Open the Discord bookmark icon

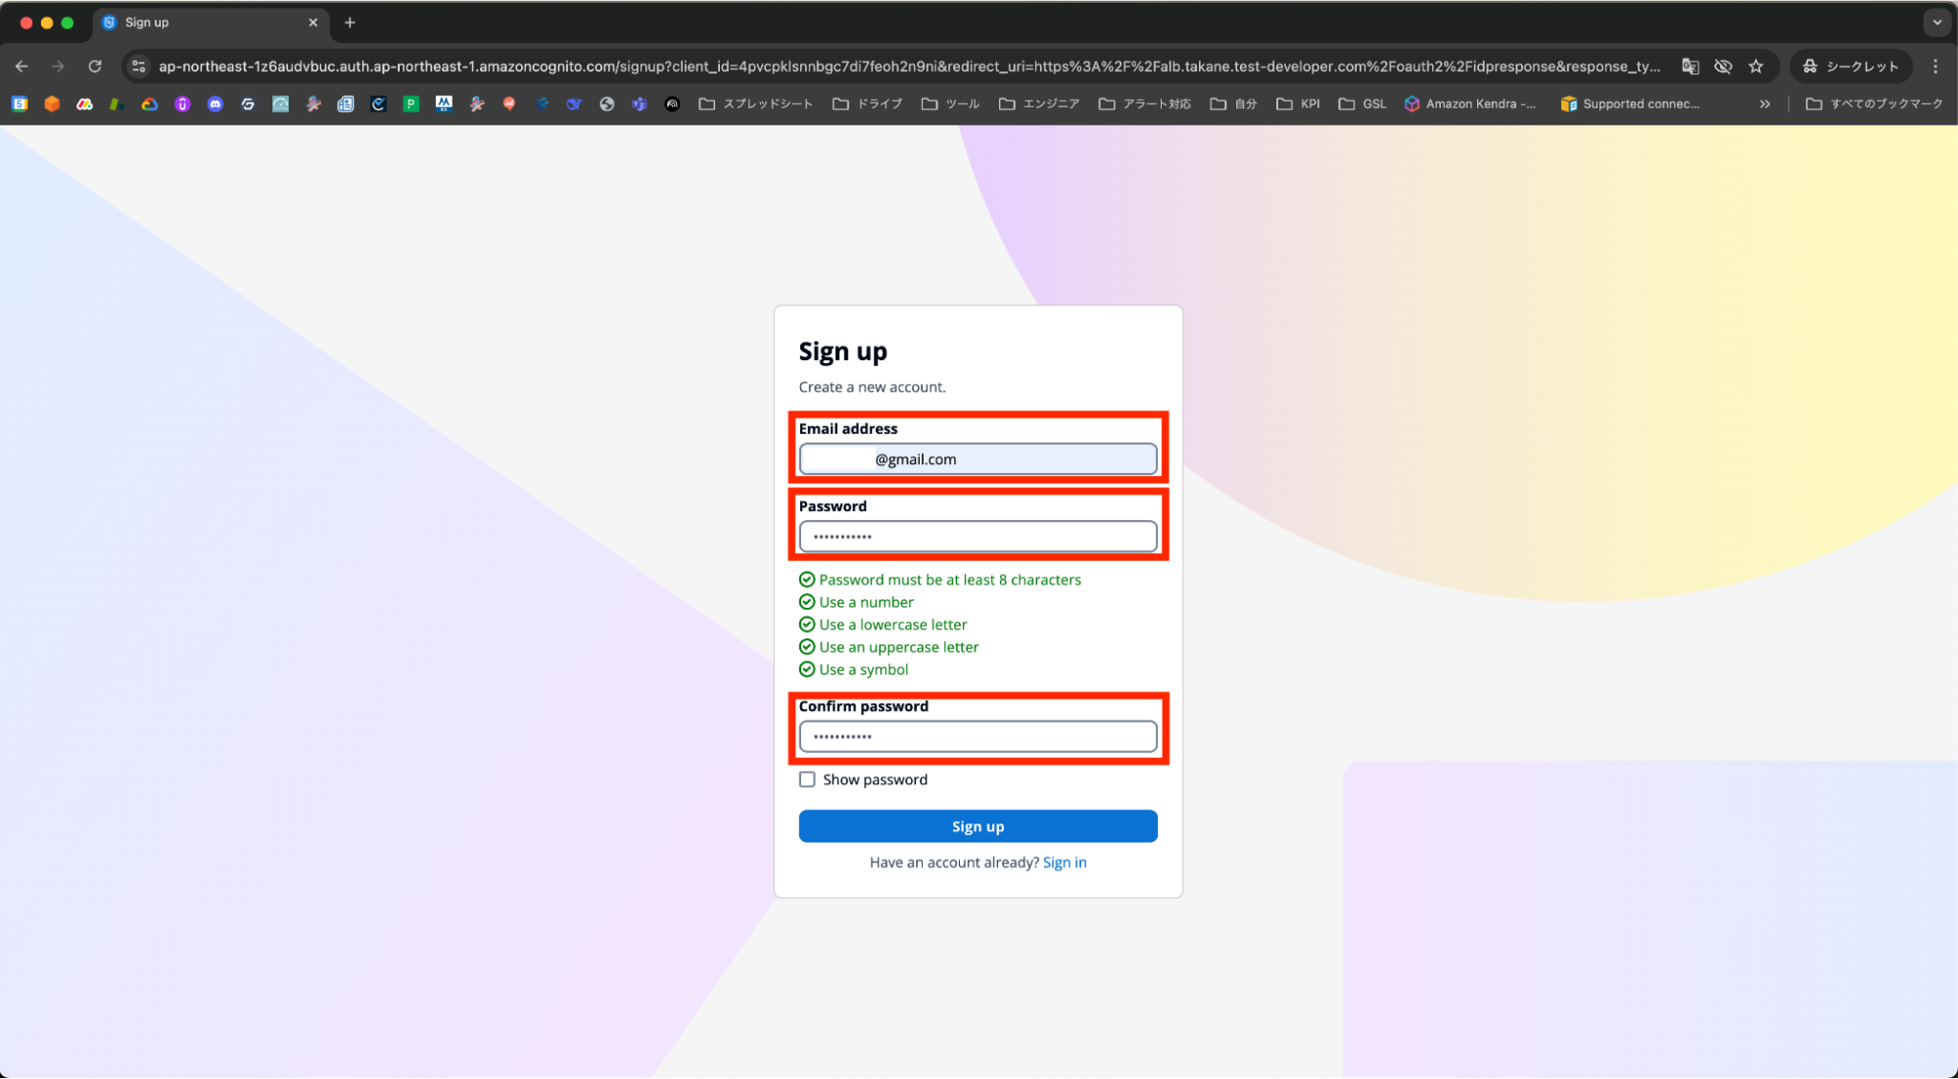click(215, 104)
